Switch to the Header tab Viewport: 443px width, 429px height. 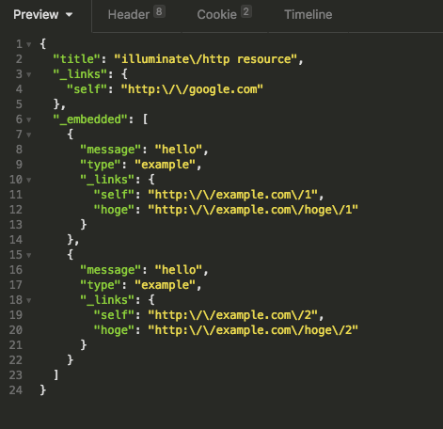[x=129, y=14]
